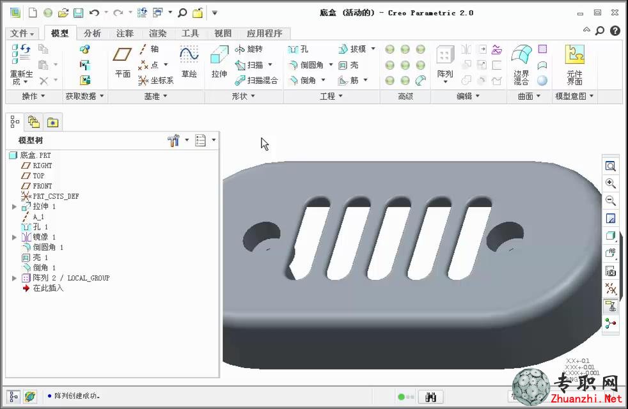Toggle annotation display icon in graphics toolbar
Viewport: 628px width, 409px height.
coord(610,306)
